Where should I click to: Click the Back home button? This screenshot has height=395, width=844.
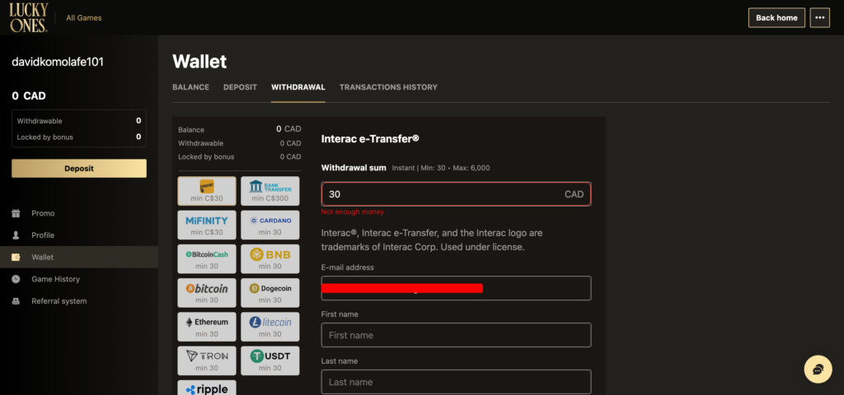[776, 18]
